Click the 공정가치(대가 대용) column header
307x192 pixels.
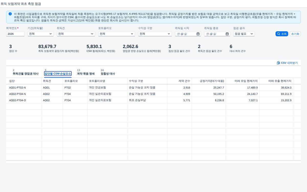tap(209, 81)
